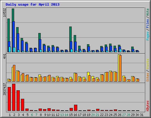Click day label 15 on the x-axis
Image resolution: width=151 pixels, height=118 pixels.
71,115
